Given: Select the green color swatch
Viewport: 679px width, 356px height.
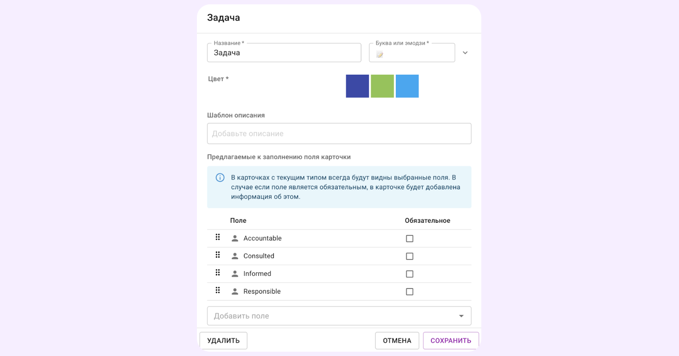Looking at the screenshot, I should (x=382, y=86).
